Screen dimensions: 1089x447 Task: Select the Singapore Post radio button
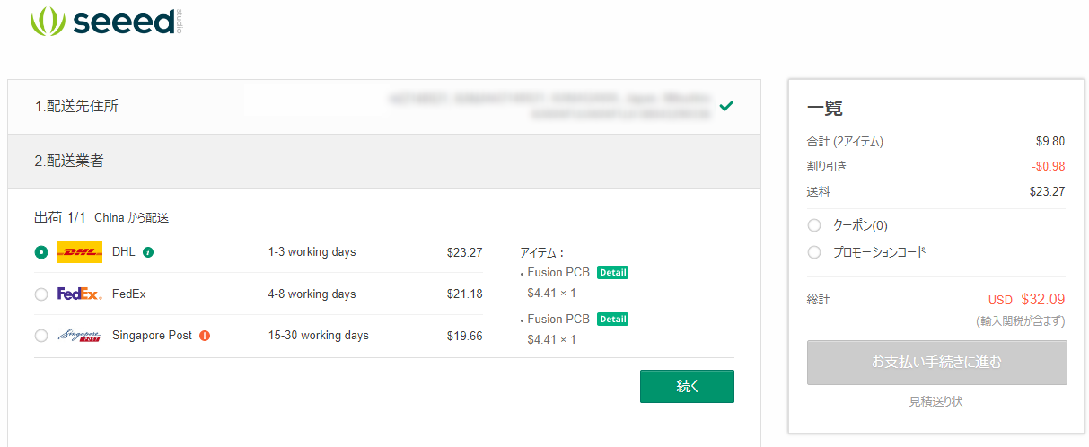pyautogui.click(x=41, y=336)
